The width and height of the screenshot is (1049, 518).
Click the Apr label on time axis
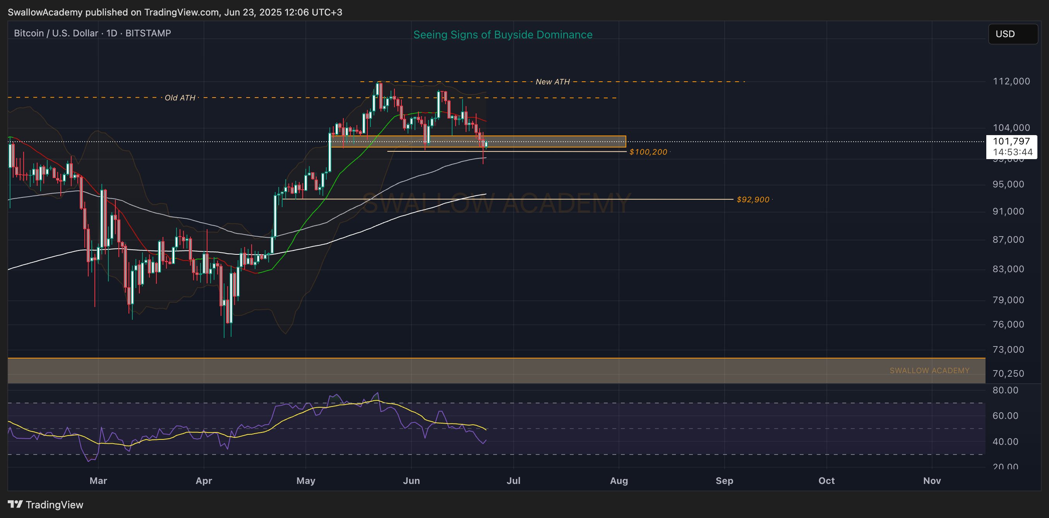point(204,480)
